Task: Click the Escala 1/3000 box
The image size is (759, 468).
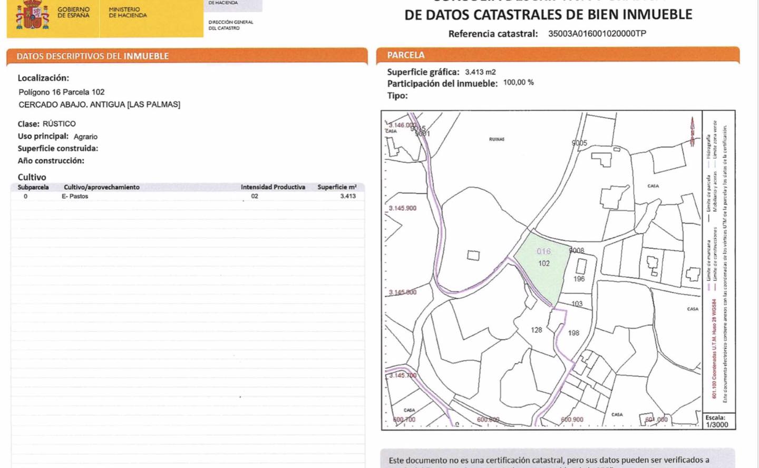Action: [x=717, y=421]
